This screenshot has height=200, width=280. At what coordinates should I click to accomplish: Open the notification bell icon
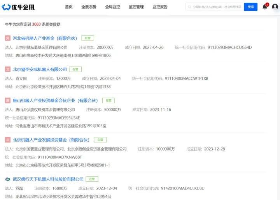click(x=265, y=7)
